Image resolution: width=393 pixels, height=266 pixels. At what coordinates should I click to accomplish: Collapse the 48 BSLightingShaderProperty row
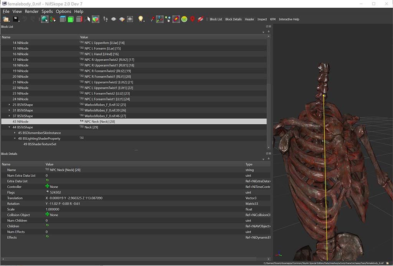(x=15, y=139)
